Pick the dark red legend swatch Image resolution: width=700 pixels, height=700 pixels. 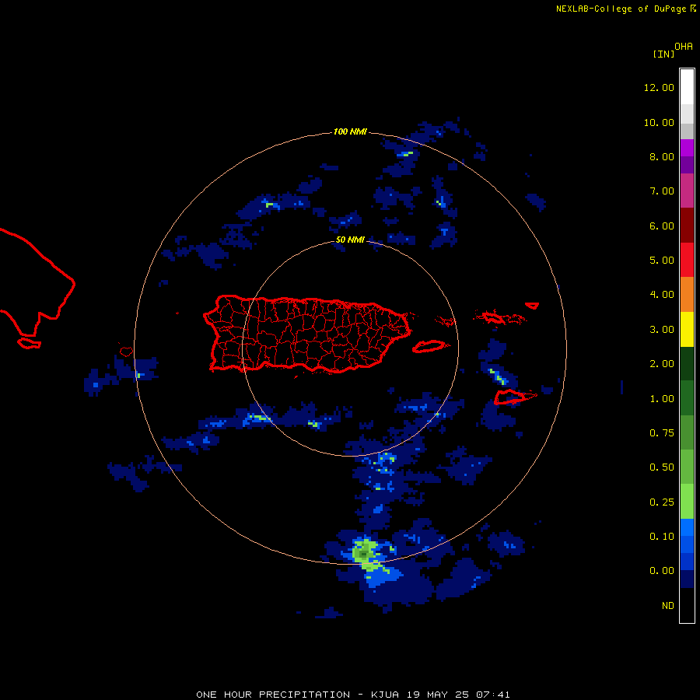687,226
